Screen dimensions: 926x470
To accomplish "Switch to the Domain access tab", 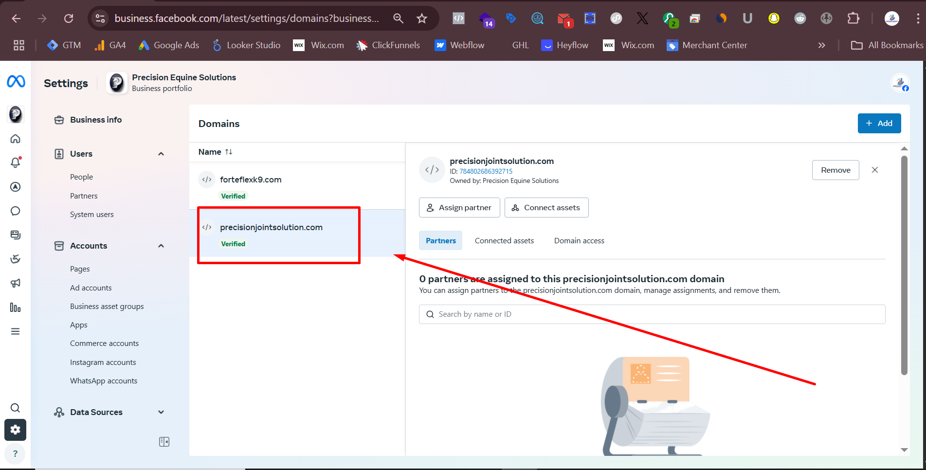I will pyautogui.click(x=579, y=241).
